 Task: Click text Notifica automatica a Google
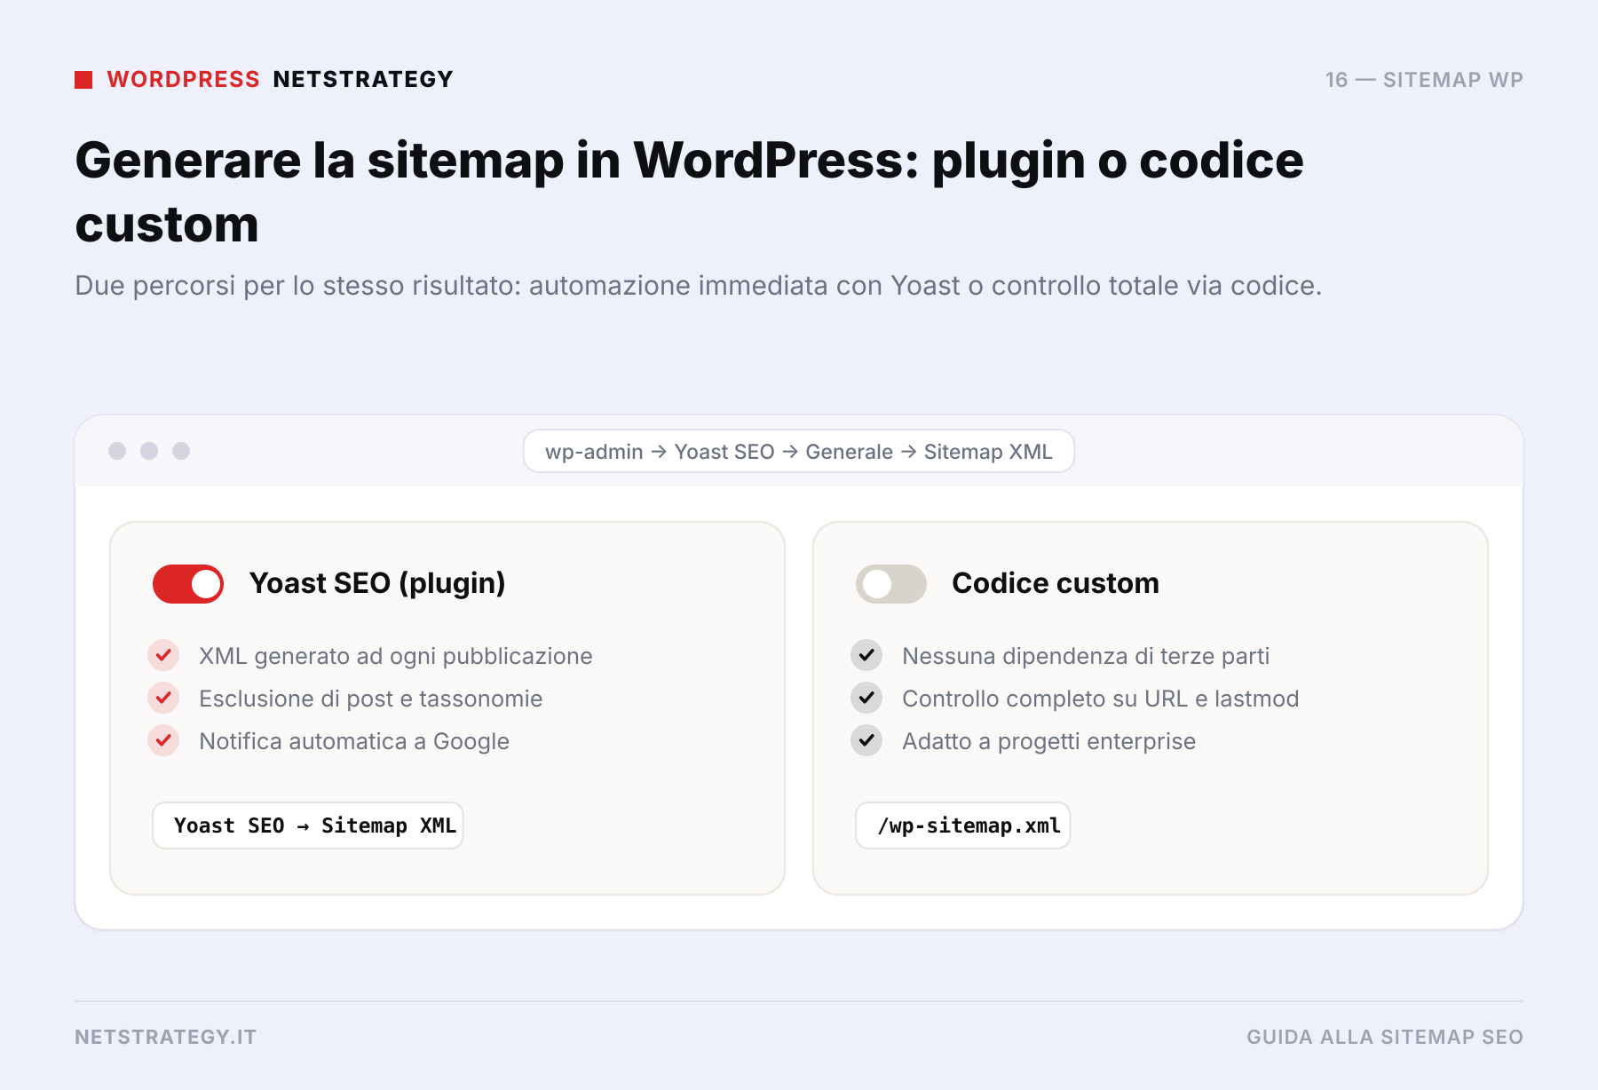pyautogui.click(x=354, y=741)
